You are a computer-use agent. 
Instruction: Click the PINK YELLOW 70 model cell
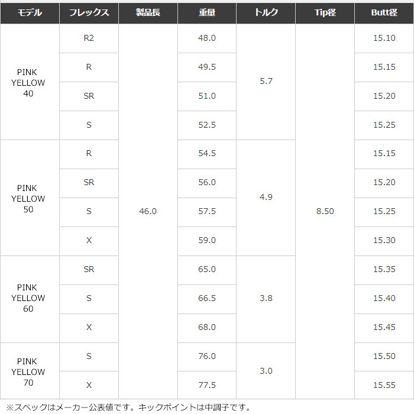tap(30, 372)
